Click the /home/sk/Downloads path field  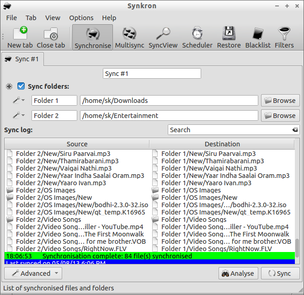(x=169, y=101)
